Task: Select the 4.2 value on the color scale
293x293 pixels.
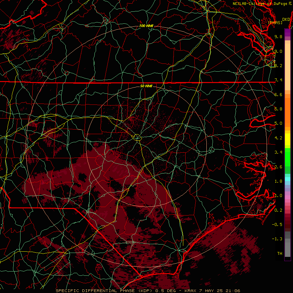Action: 278,138
